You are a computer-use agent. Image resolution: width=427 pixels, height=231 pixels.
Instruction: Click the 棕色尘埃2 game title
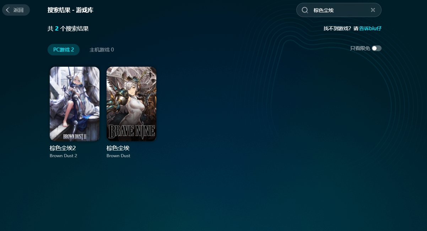(x=63, y=148)
